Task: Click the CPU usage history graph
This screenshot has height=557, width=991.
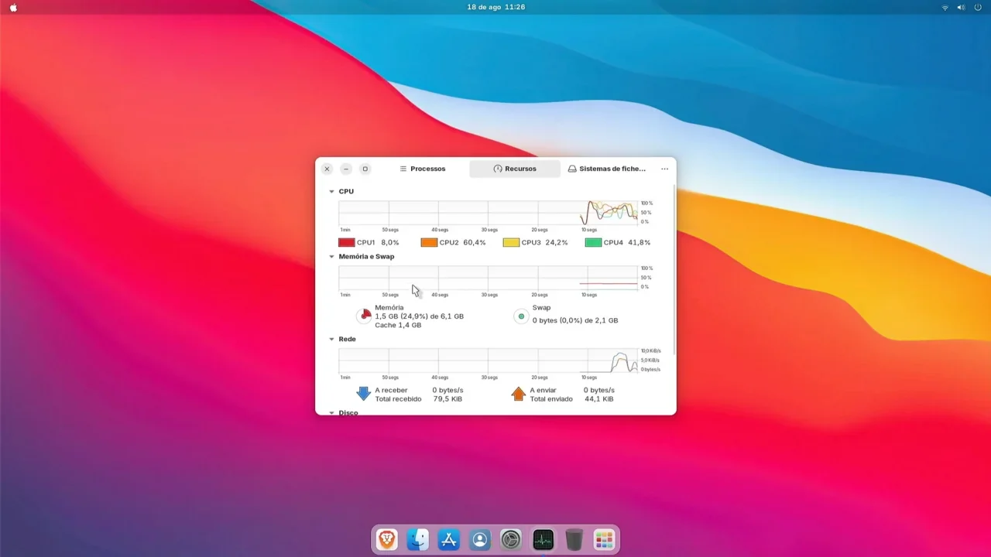Action: (488, 213)
